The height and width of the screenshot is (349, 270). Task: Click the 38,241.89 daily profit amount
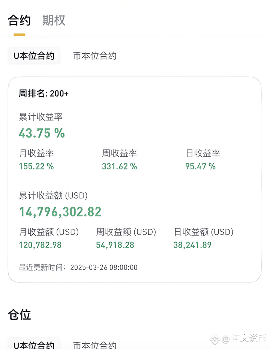[192, 245]
